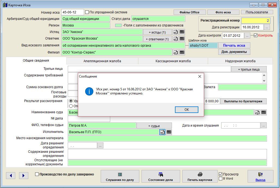Image resolution: width=280 pixels, height=188 pixels.
Task: Enable the В Word checkbox
Action: pos(220,178)
